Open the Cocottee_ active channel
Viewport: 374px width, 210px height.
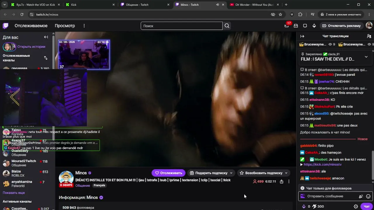(27, 208)
